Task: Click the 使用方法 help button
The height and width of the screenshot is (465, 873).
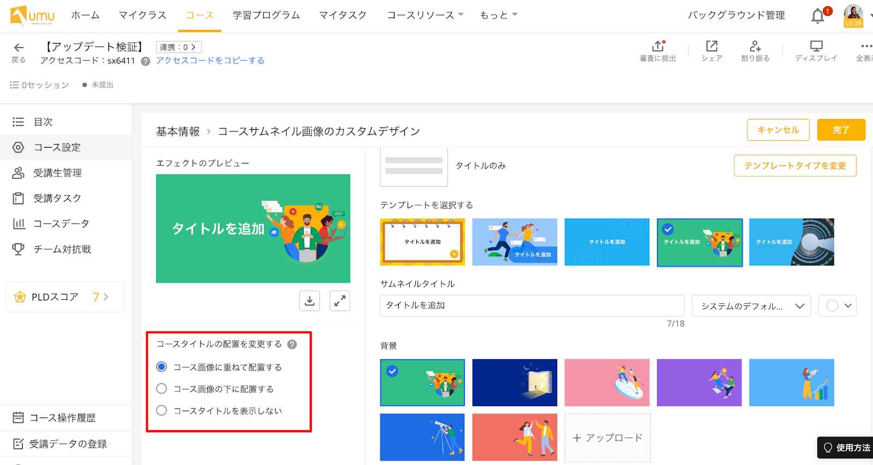Action: pos(846,448)
